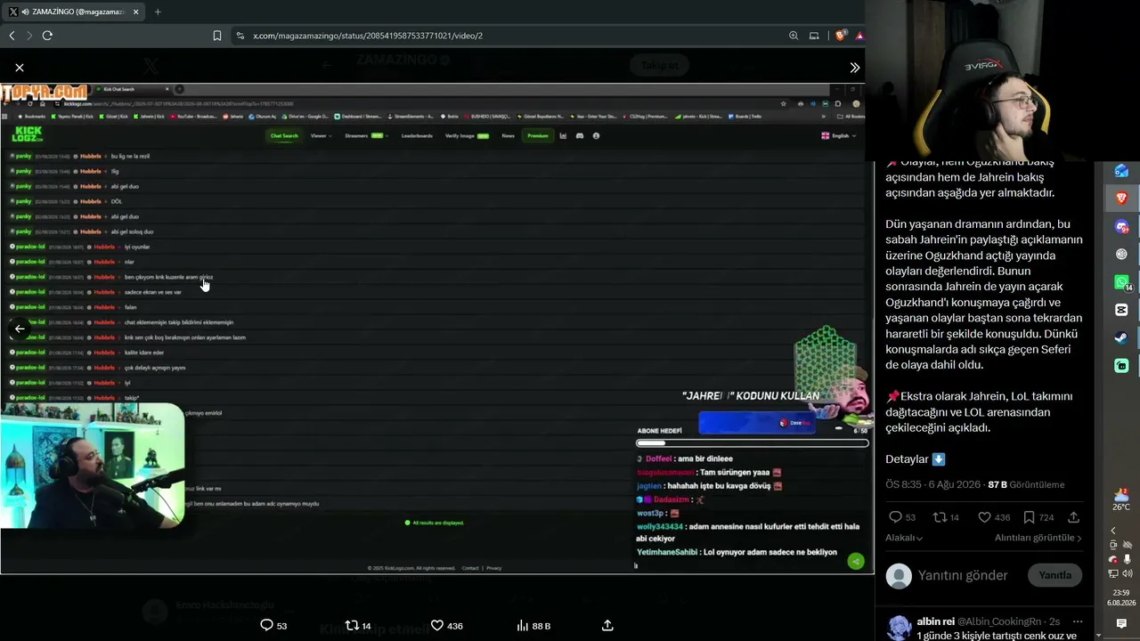This screenshot has height=641, width=1140.
Task: Click the address bar URL
Action: pos(368,36)
